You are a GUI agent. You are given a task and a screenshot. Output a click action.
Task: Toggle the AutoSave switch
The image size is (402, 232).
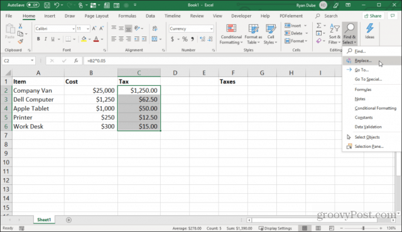click(x=33, y=5)
